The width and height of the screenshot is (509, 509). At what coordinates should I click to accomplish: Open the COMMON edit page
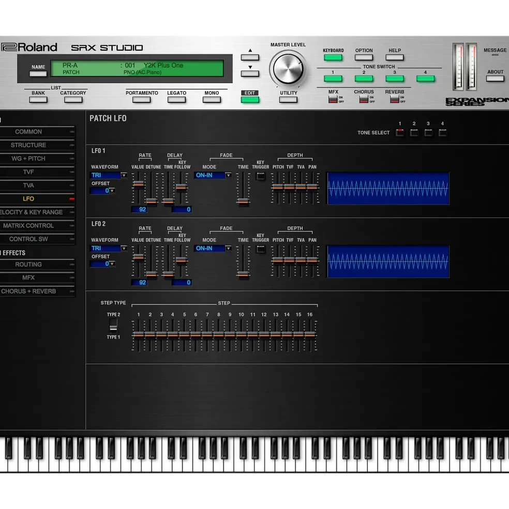(37, 132)
